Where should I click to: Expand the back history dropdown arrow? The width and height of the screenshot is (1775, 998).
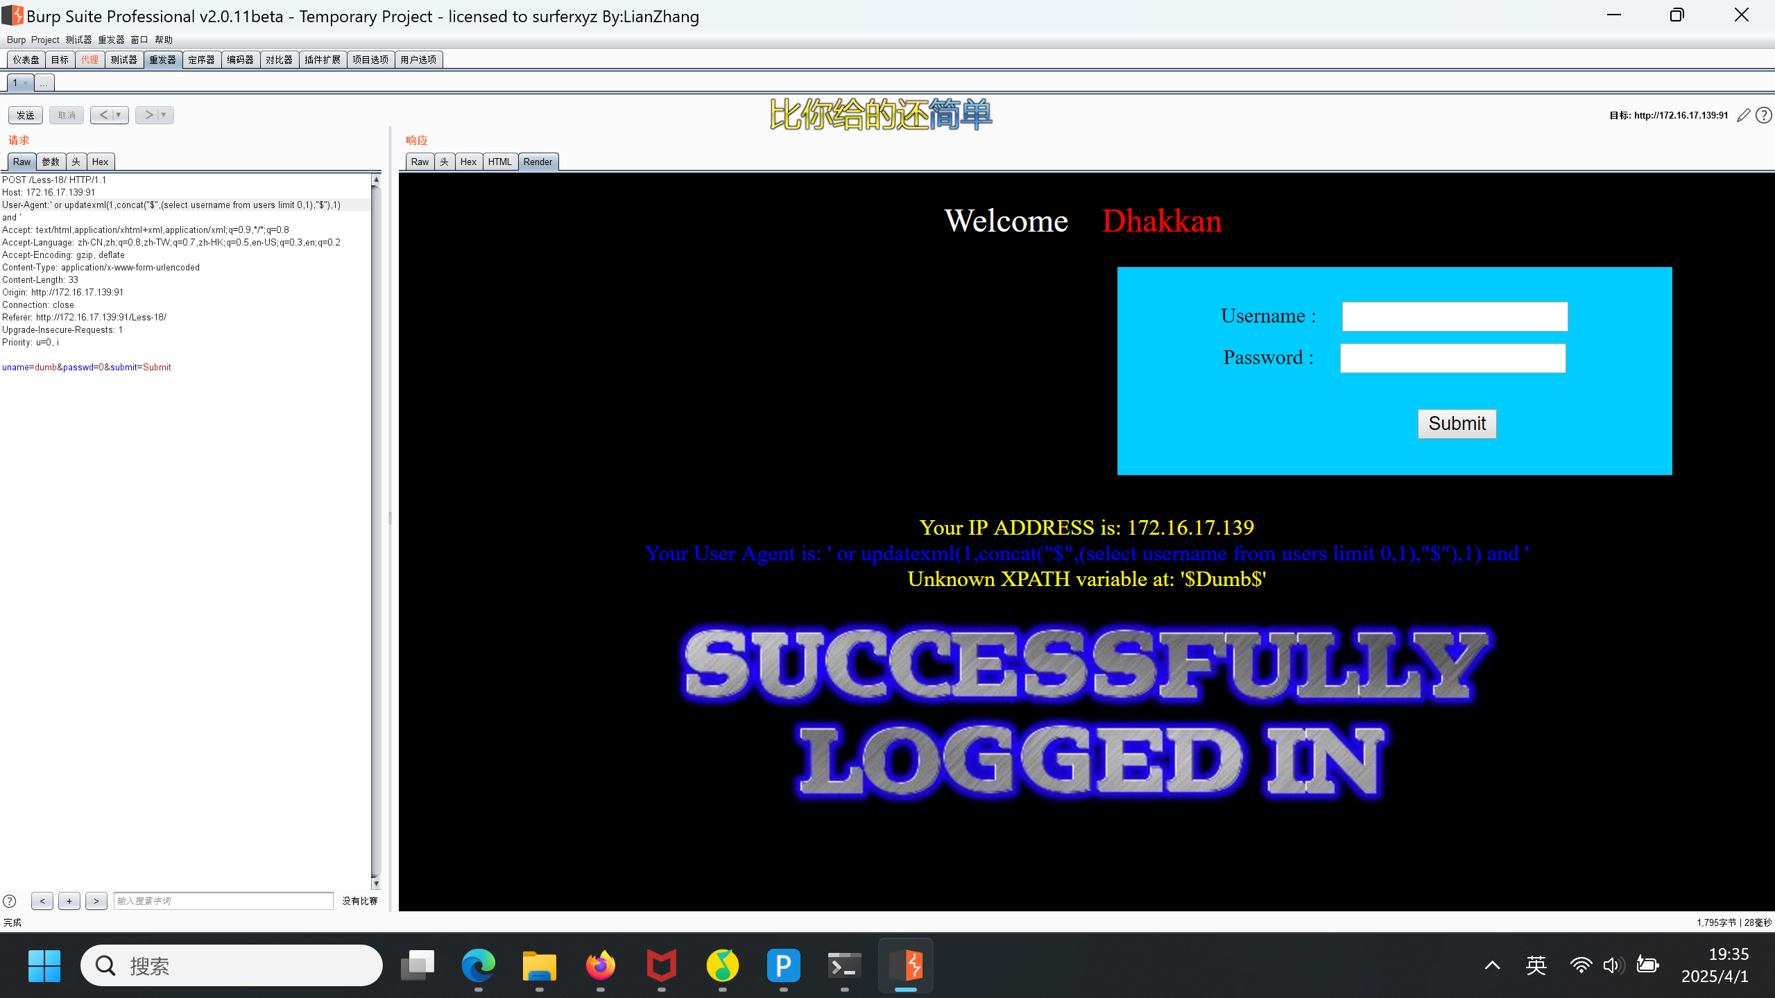(x=119, y=115)
